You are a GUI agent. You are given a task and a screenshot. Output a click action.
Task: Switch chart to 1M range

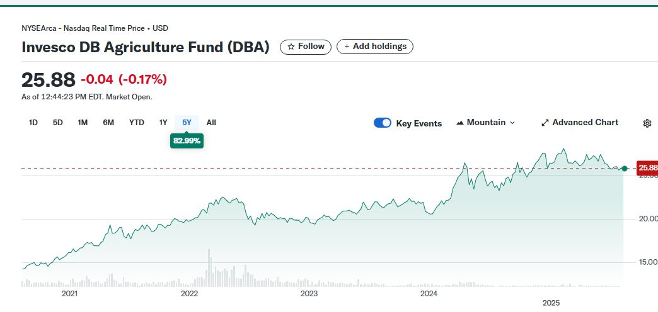[83, 123]
